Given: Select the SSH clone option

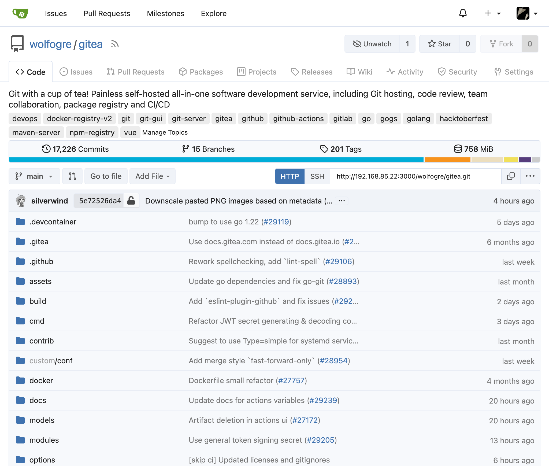Looking at the screenshot, I should tap(317, 176).
